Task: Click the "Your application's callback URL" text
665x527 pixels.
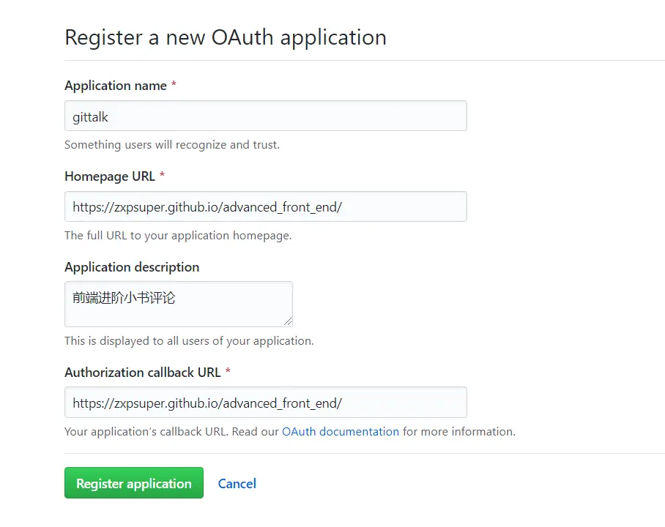Action: coord(146,432)
